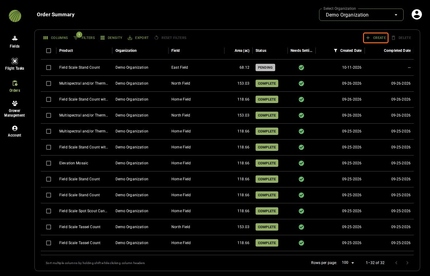The width and height of the screenshot is (430, 276).
Task: Click Reset Filters
Action: coord(170,38)
